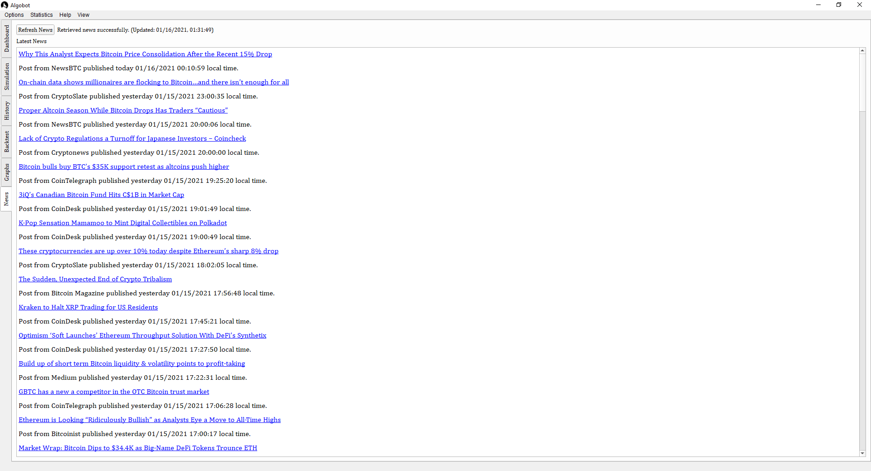Viewport: 871px width, 471px height.
Task: Switch to the Backtest tab
Action: pyautogui.click(x=6, y=142)
